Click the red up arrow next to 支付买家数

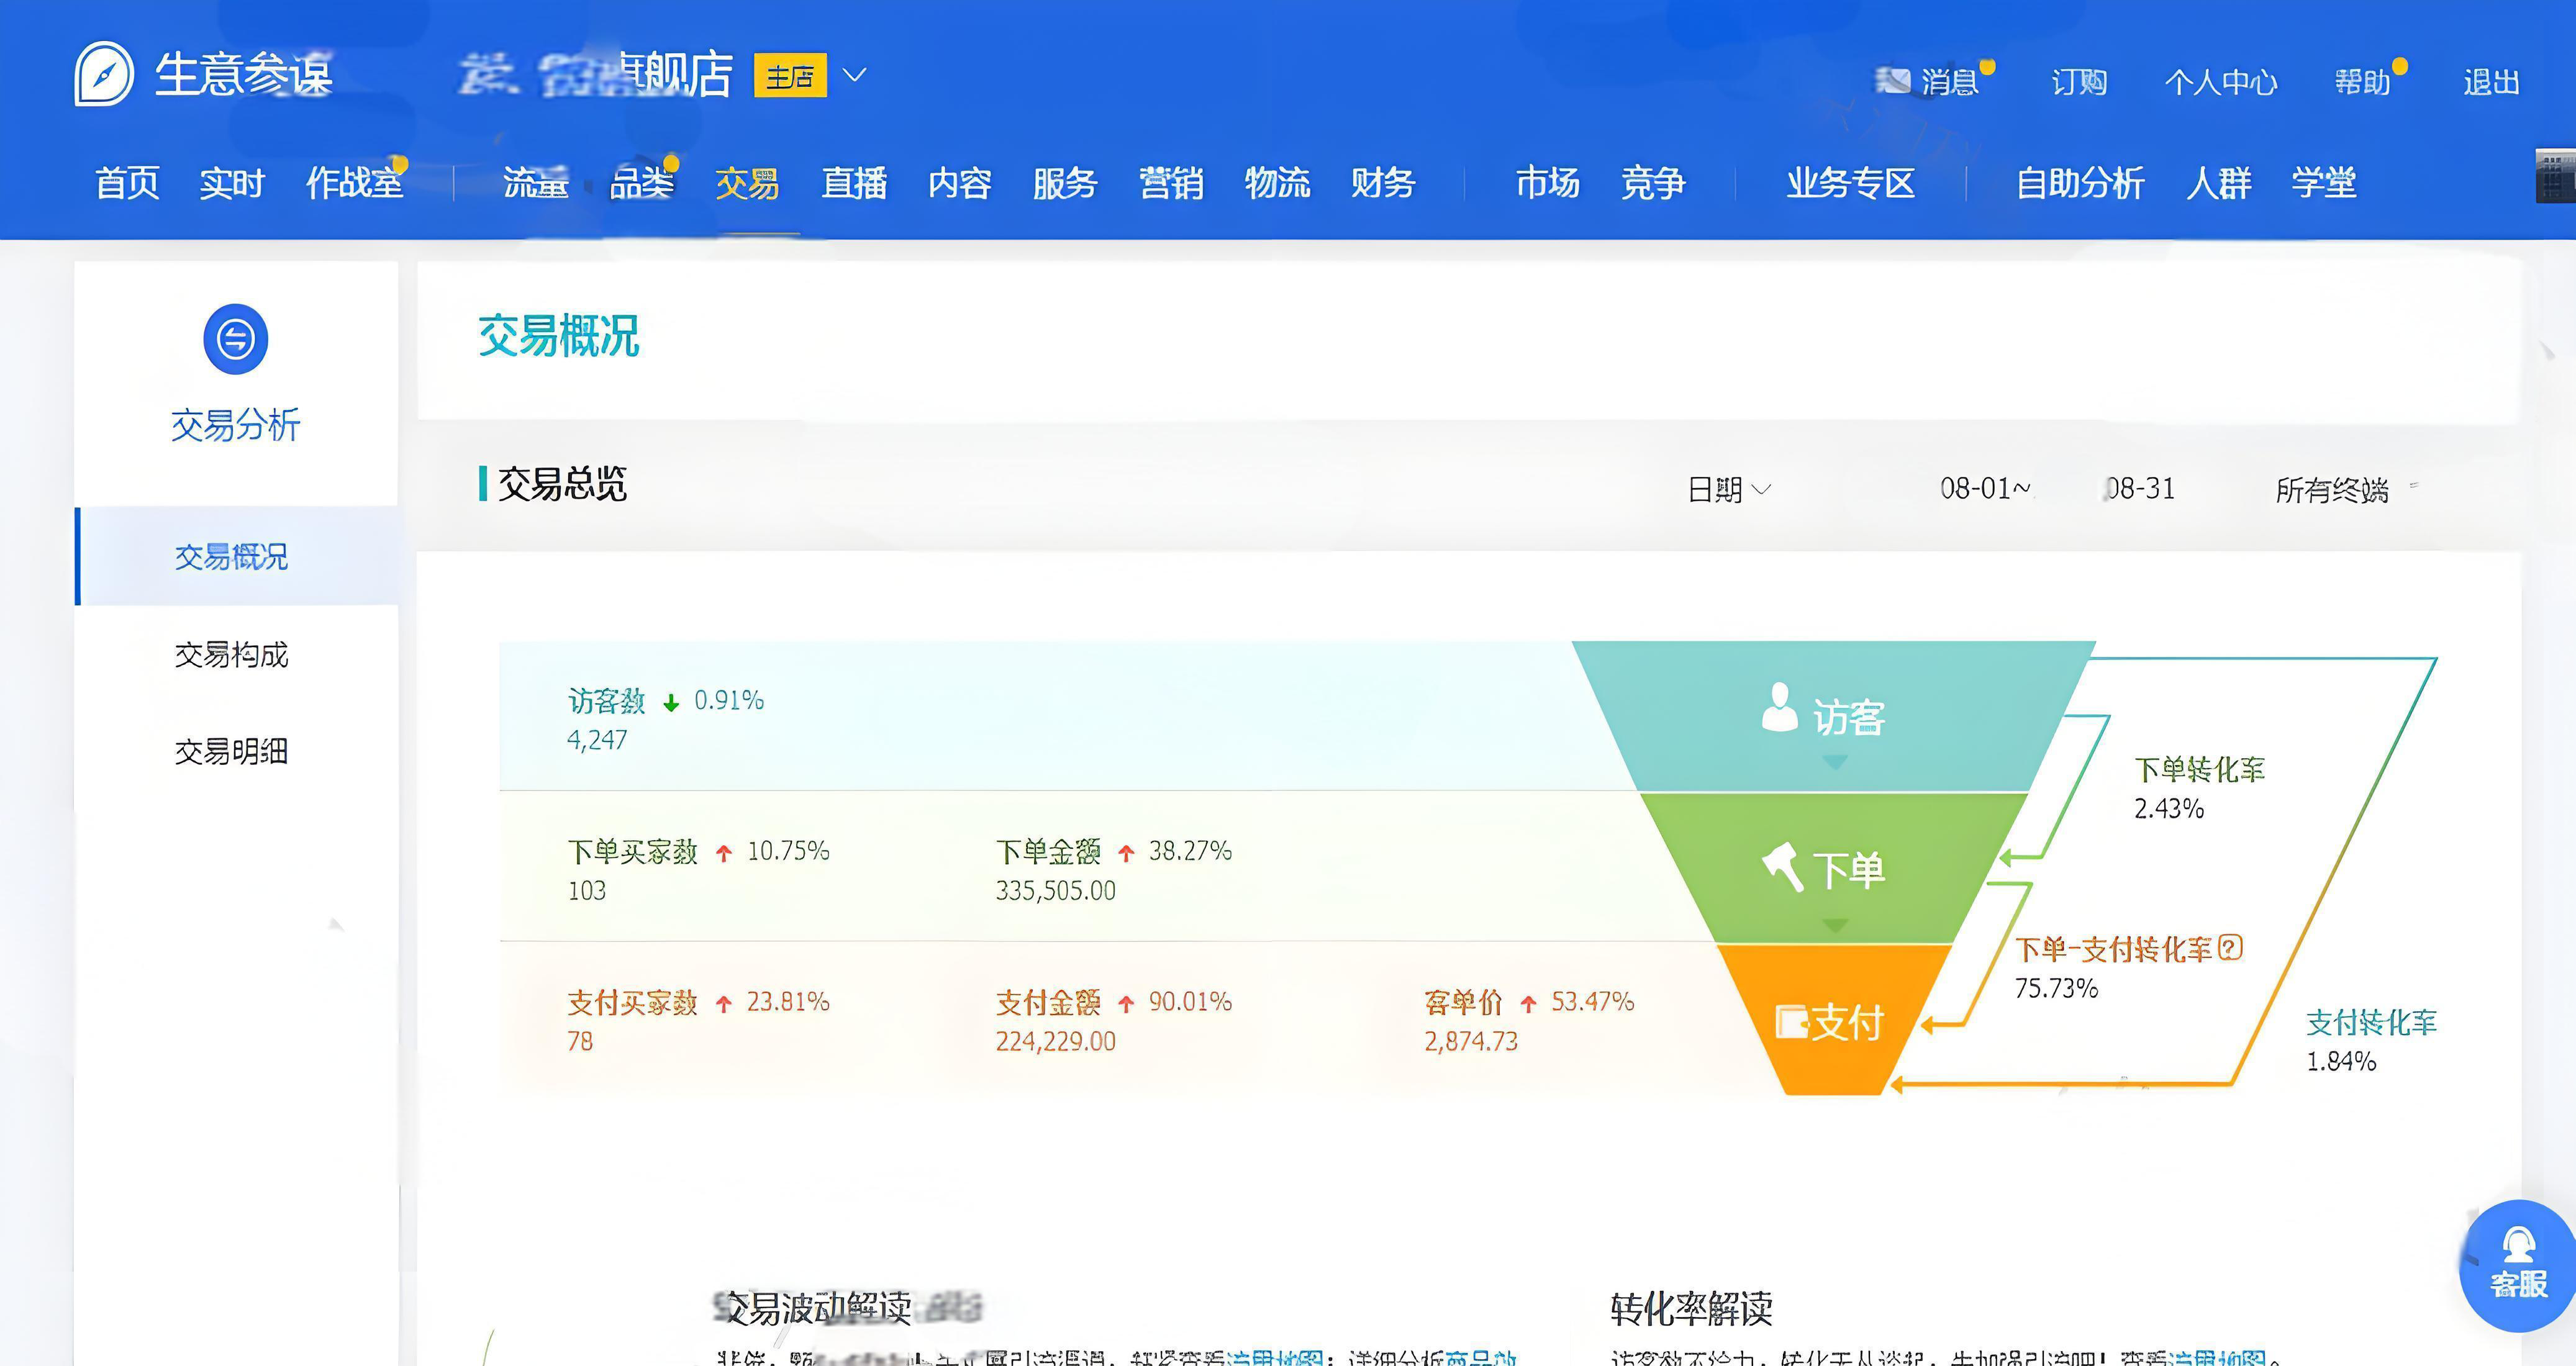click(724, 1004)
